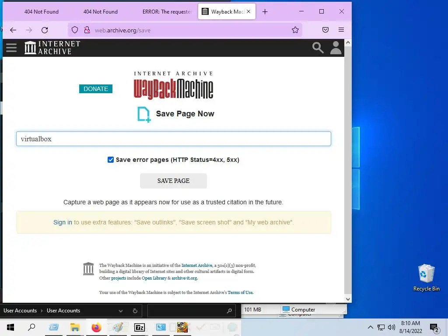448x336 pixels.
Task: Open the volume tray icon
Action: [392, 327]
